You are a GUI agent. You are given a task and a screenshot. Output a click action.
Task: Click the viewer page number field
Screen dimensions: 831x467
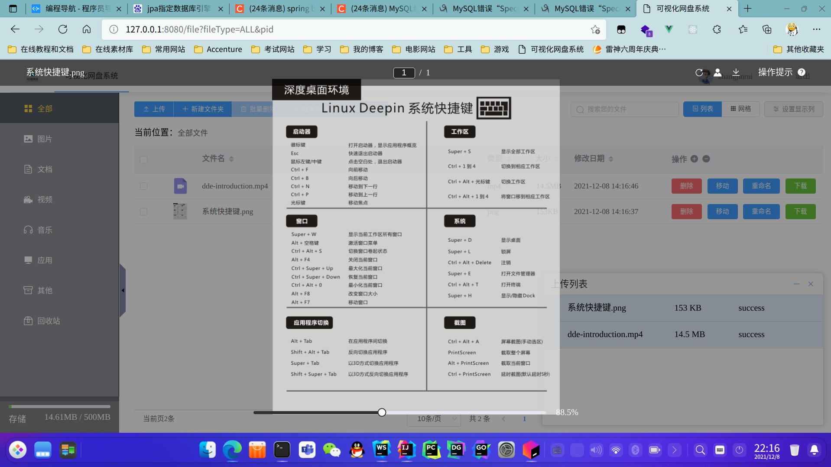click(404, 72)
